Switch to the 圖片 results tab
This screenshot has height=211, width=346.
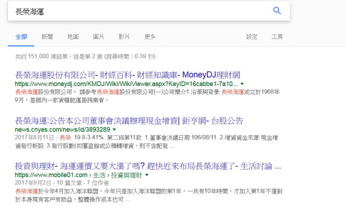pos(99,37)
